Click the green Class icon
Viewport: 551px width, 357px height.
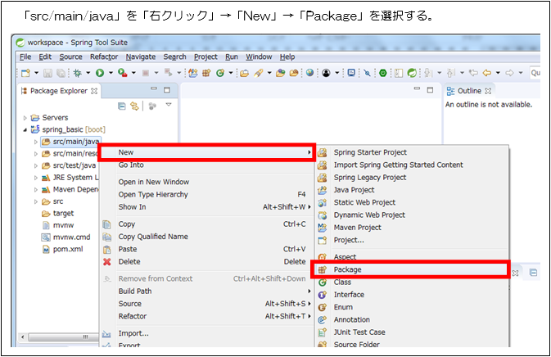[x=323, y=282]
